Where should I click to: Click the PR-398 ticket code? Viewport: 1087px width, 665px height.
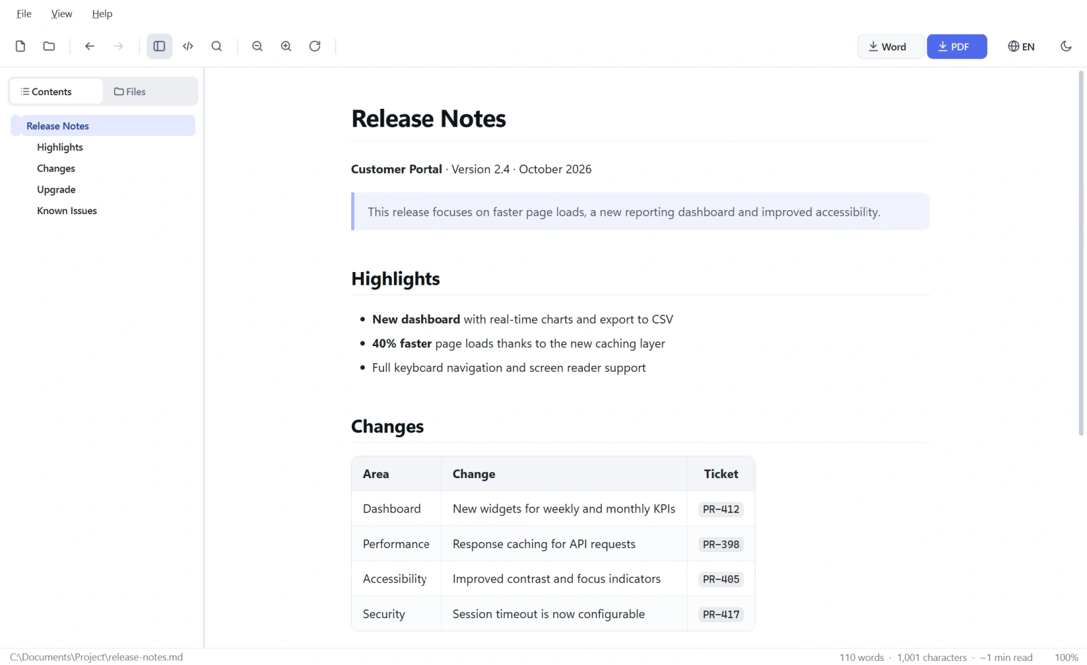tap(721, 545)
